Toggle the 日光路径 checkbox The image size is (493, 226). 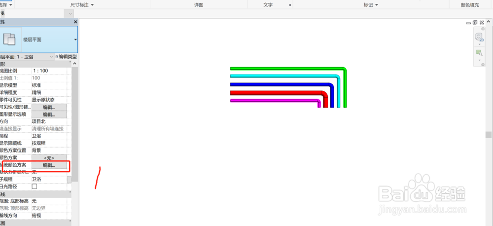click(x=35, y=187)
